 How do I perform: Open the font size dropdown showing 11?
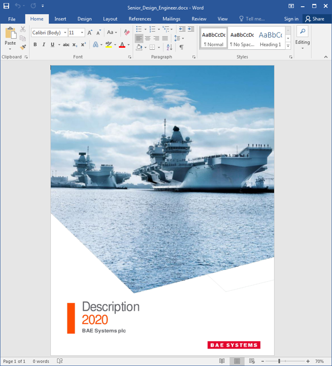(82, 33)
